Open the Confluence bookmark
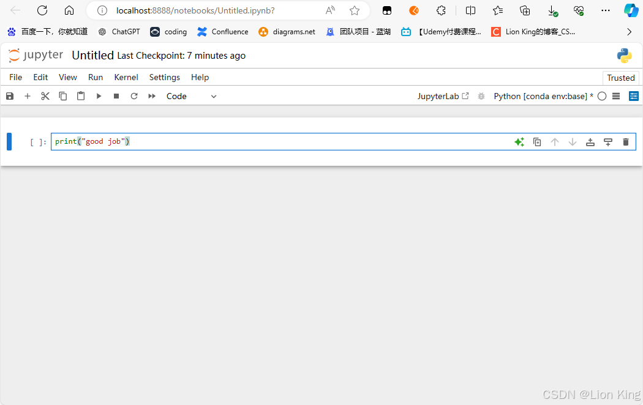This screenshot has width=643, height=405. [x=223, y=32]
